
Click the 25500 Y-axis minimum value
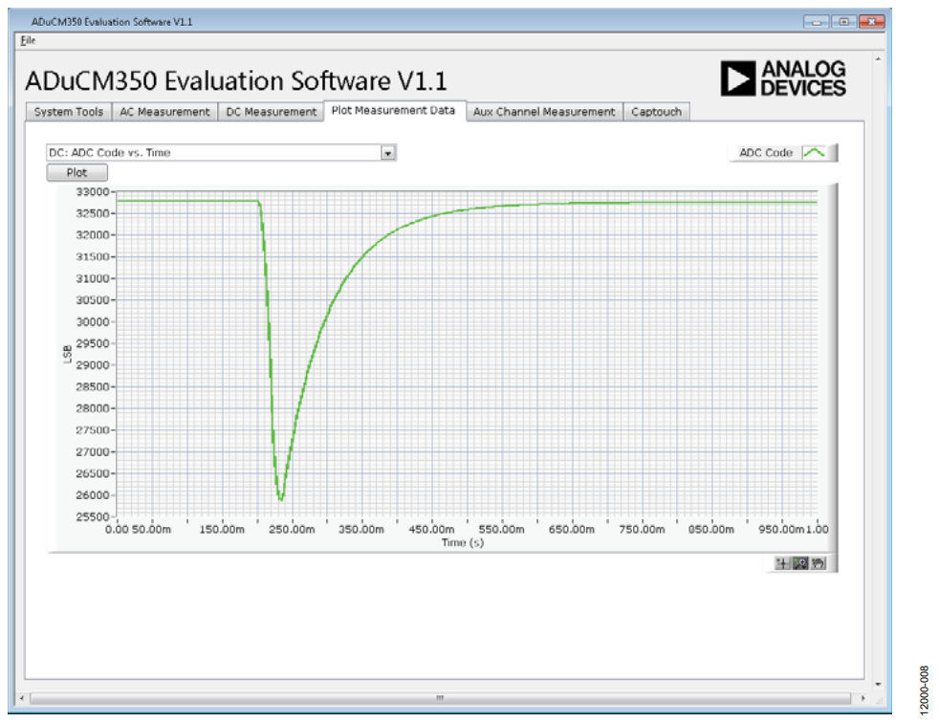(92, 516)
